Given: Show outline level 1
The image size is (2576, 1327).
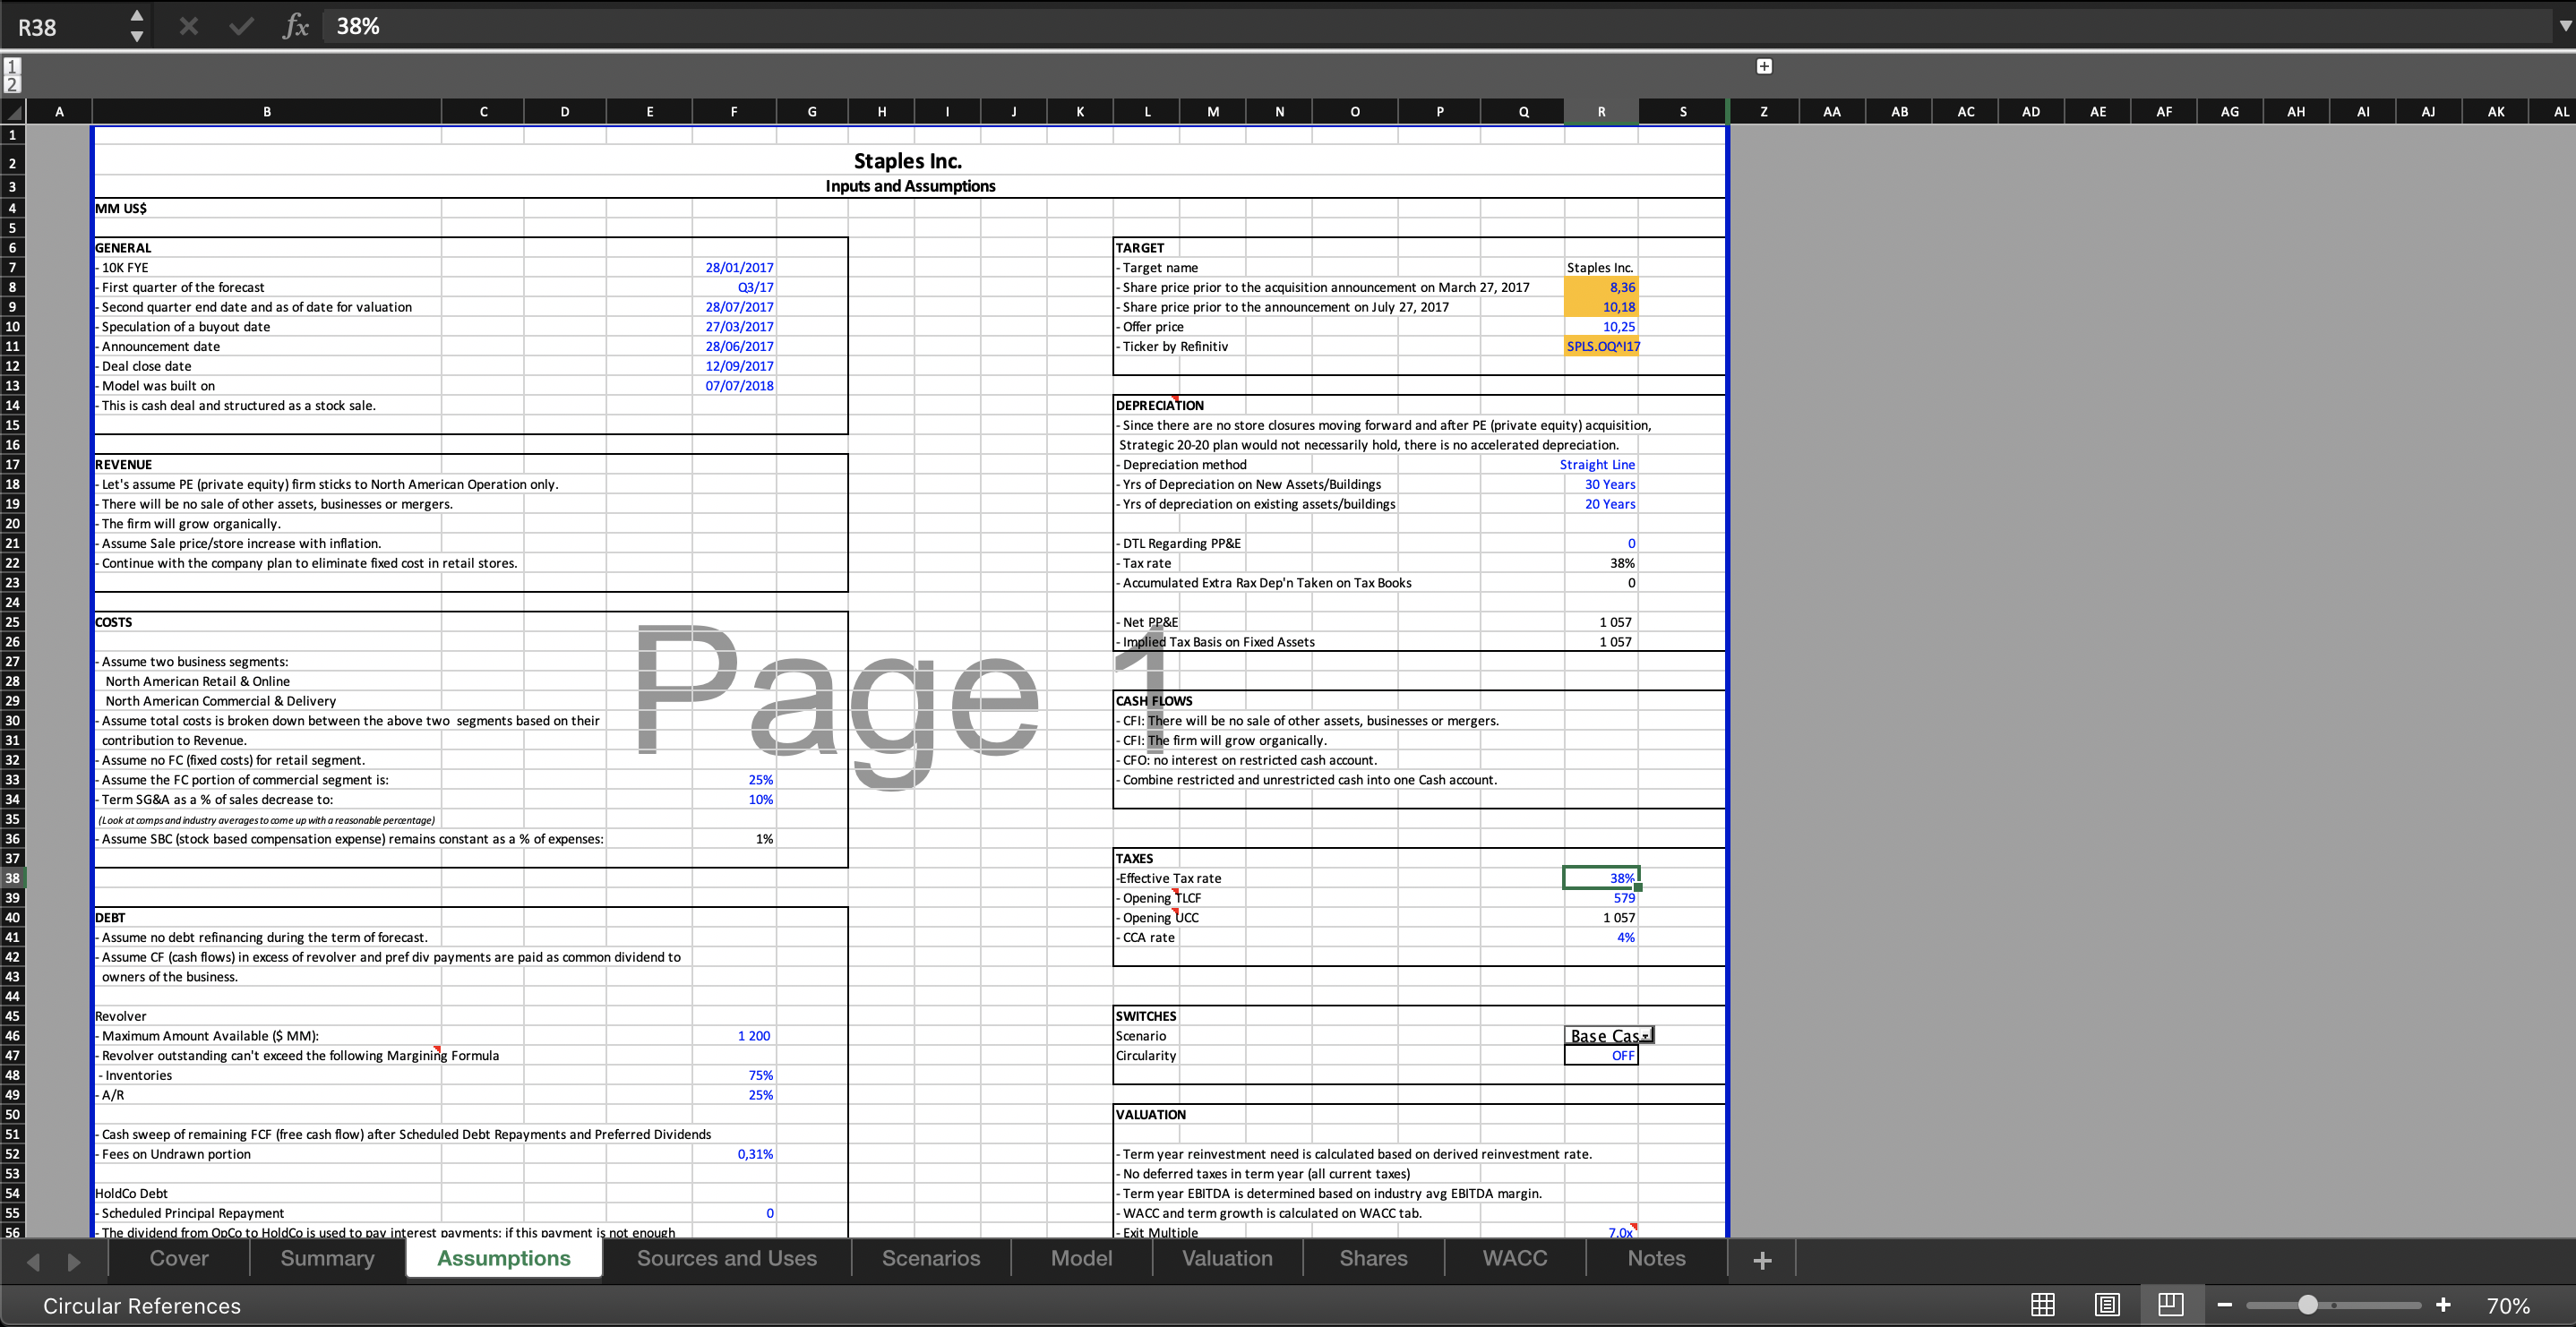Looking at the screenshot, I should 12,66.
